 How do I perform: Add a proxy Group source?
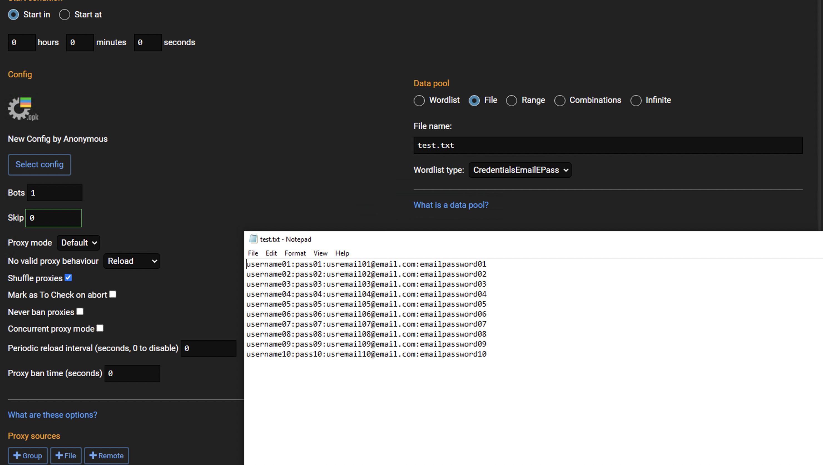tap(28, 456)
